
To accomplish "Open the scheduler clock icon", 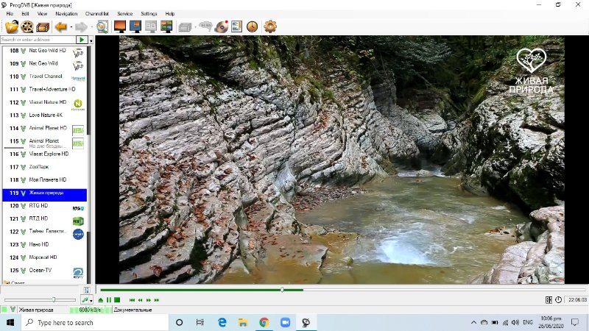I will click(x=252, y=26).
